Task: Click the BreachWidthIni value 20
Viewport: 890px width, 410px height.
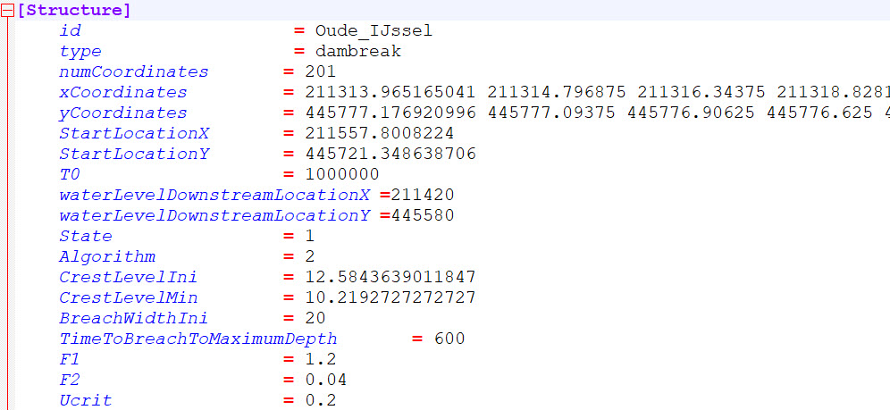Action: pos(315,319)
